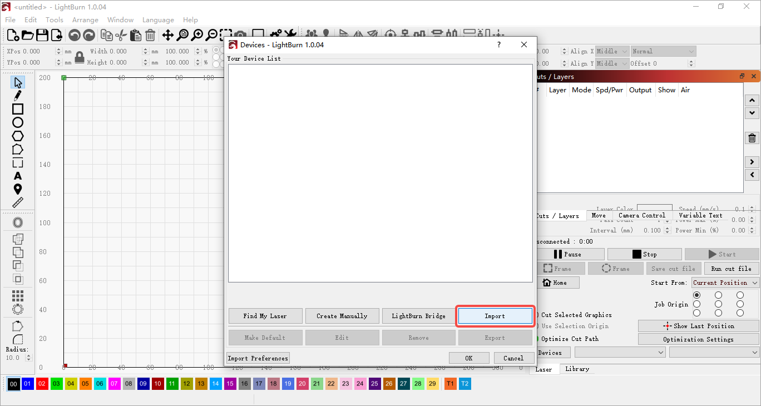The image size is (761, 406).
Task: Open the Align X Middle dropdown
Action: (x=612, y=51)
